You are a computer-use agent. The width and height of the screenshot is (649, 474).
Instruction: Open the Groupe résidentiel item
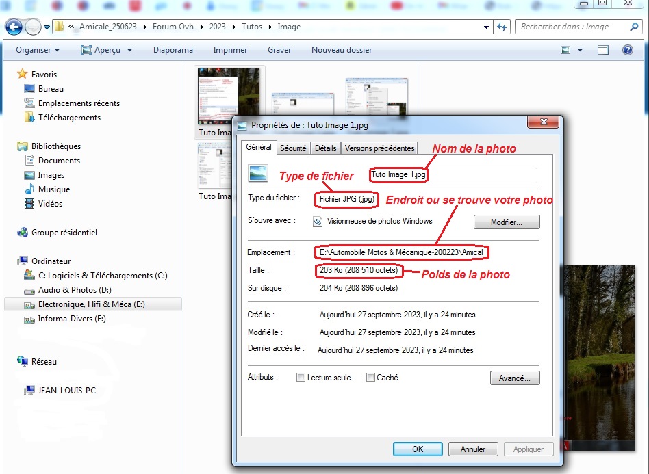click(64, 233)
